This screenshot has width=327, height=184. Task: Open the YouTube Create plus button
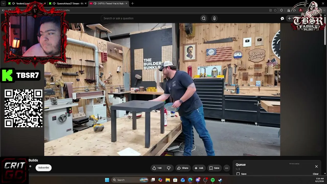click(289, 18)
